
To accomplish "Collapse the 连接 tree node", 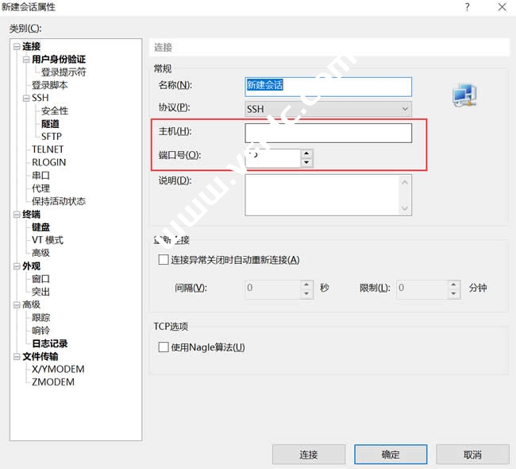I will [x=17, y=47].
